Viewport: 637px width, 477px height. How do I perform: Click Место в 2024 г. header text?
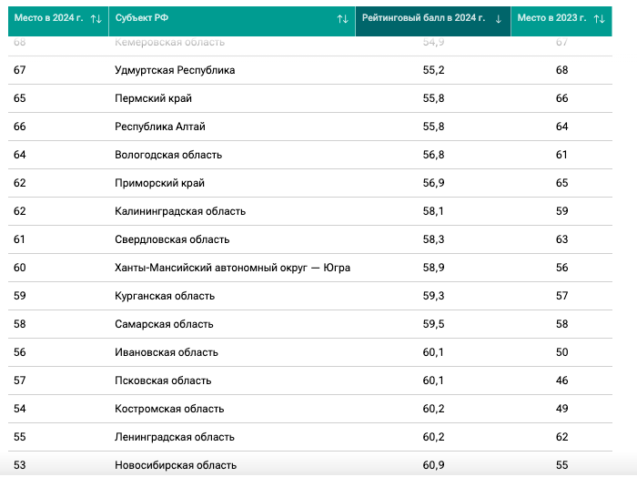pyautogui.click(x=48, y=18)
